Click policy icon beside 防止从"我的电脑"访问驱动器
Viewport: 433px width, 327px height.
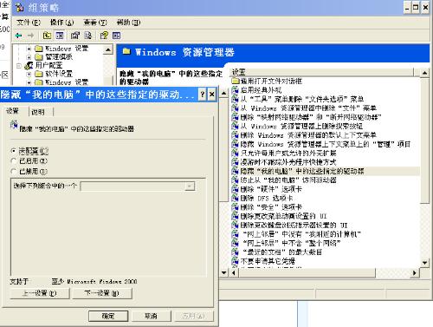click(x=236, y=180)
